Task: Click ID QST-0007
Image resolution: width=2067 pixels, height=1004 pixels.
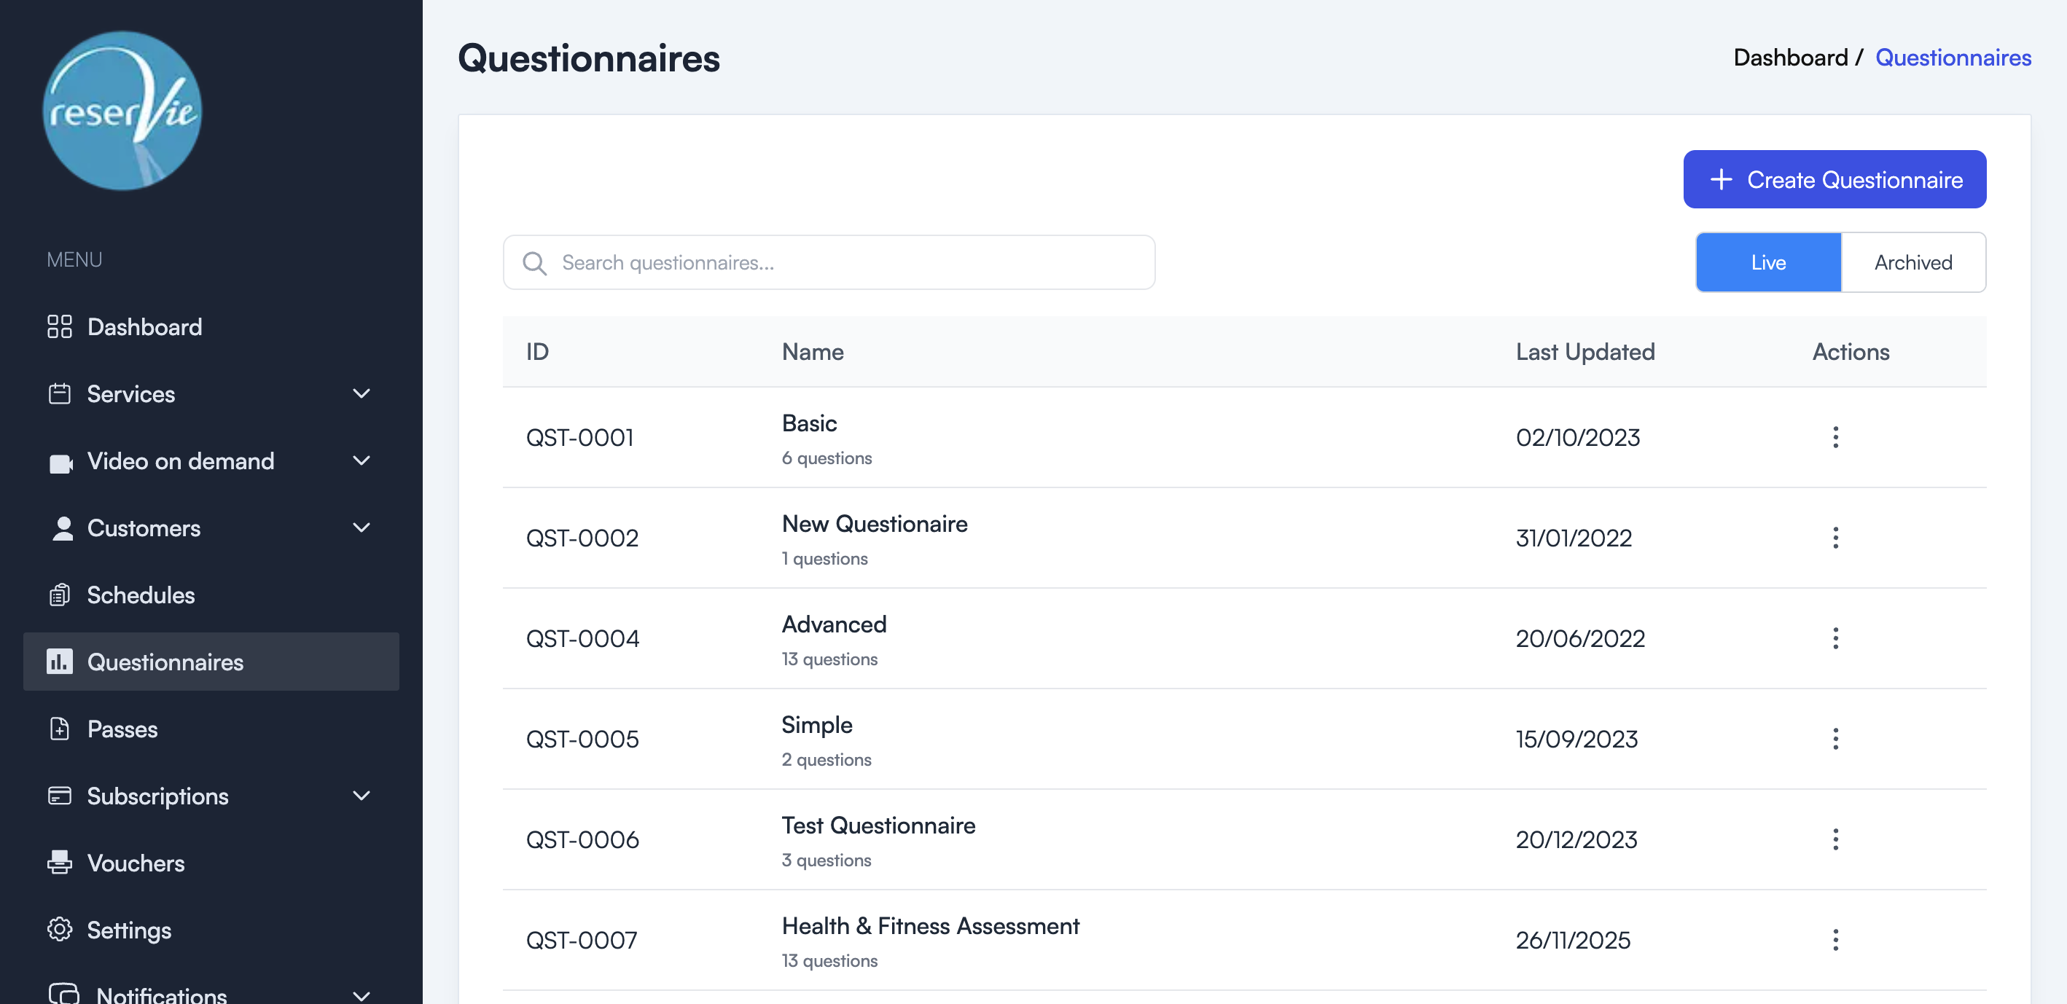Action: click(x=581, y=940)
